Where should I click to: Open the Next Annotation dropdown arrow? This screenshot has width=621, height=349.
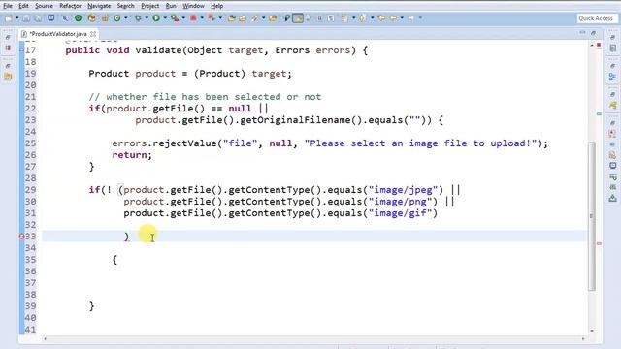pos(353,18)
